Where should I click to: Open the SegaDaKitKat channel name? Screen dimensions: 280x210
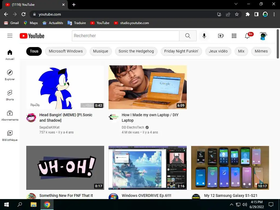click(49, 127)
